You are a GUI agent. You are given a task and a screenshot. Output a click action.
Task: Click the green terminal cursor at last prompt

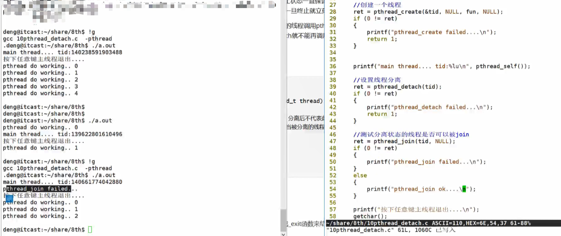(x=90, y=230)
